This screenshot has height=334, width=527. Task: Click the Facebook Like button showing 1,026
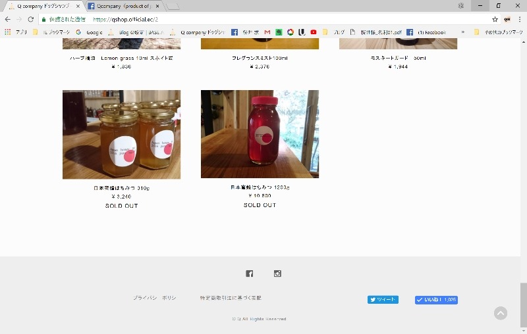pyautogui.click(x=436, y=300)
